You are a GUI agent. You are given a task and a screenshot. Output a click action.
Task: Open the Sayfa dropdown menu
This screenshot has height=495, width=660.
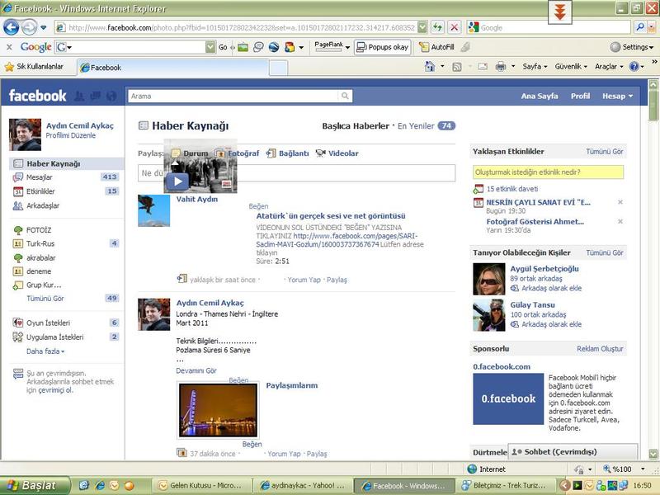(x=535, y=67)
